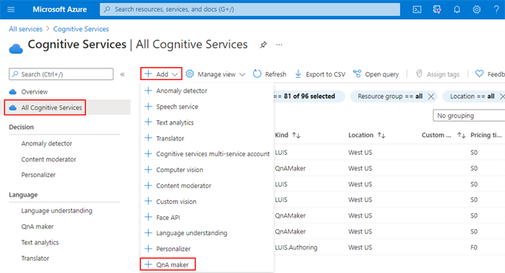Click the Refresh button
Image resolution: width=505 pixels, height=273 pixels.
[269, 74]
